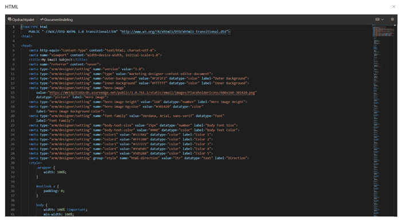Open the Opdrachtpalet command palette
Screen dimensions: 401x220
[x=21, y=19]
